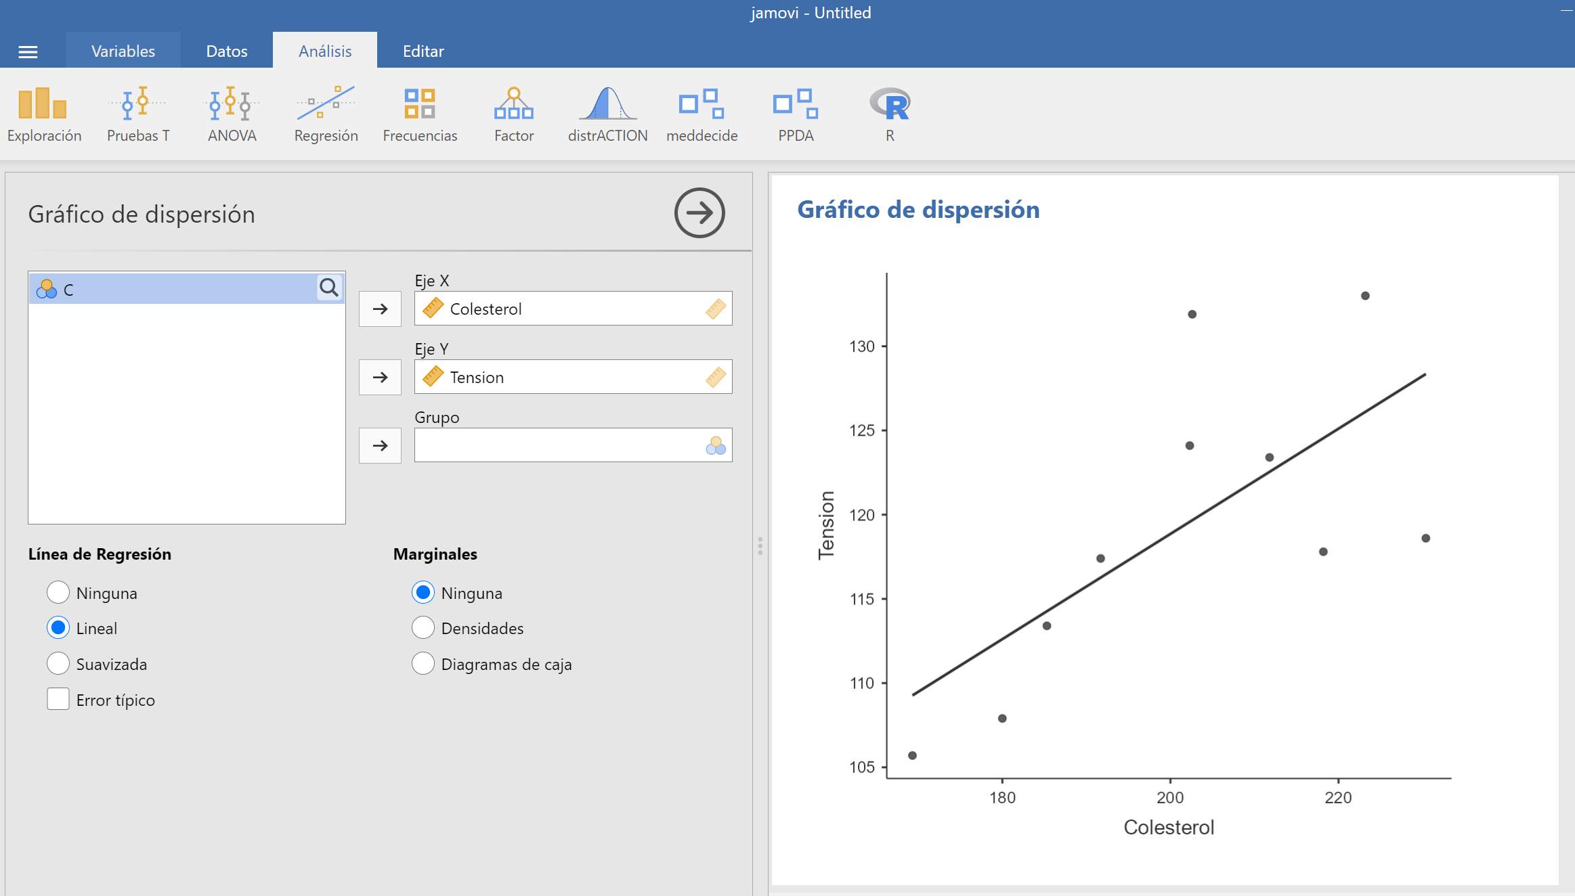Open the PPDA module dropdown
Screen dimensions: 1575x896
(796, 114)
